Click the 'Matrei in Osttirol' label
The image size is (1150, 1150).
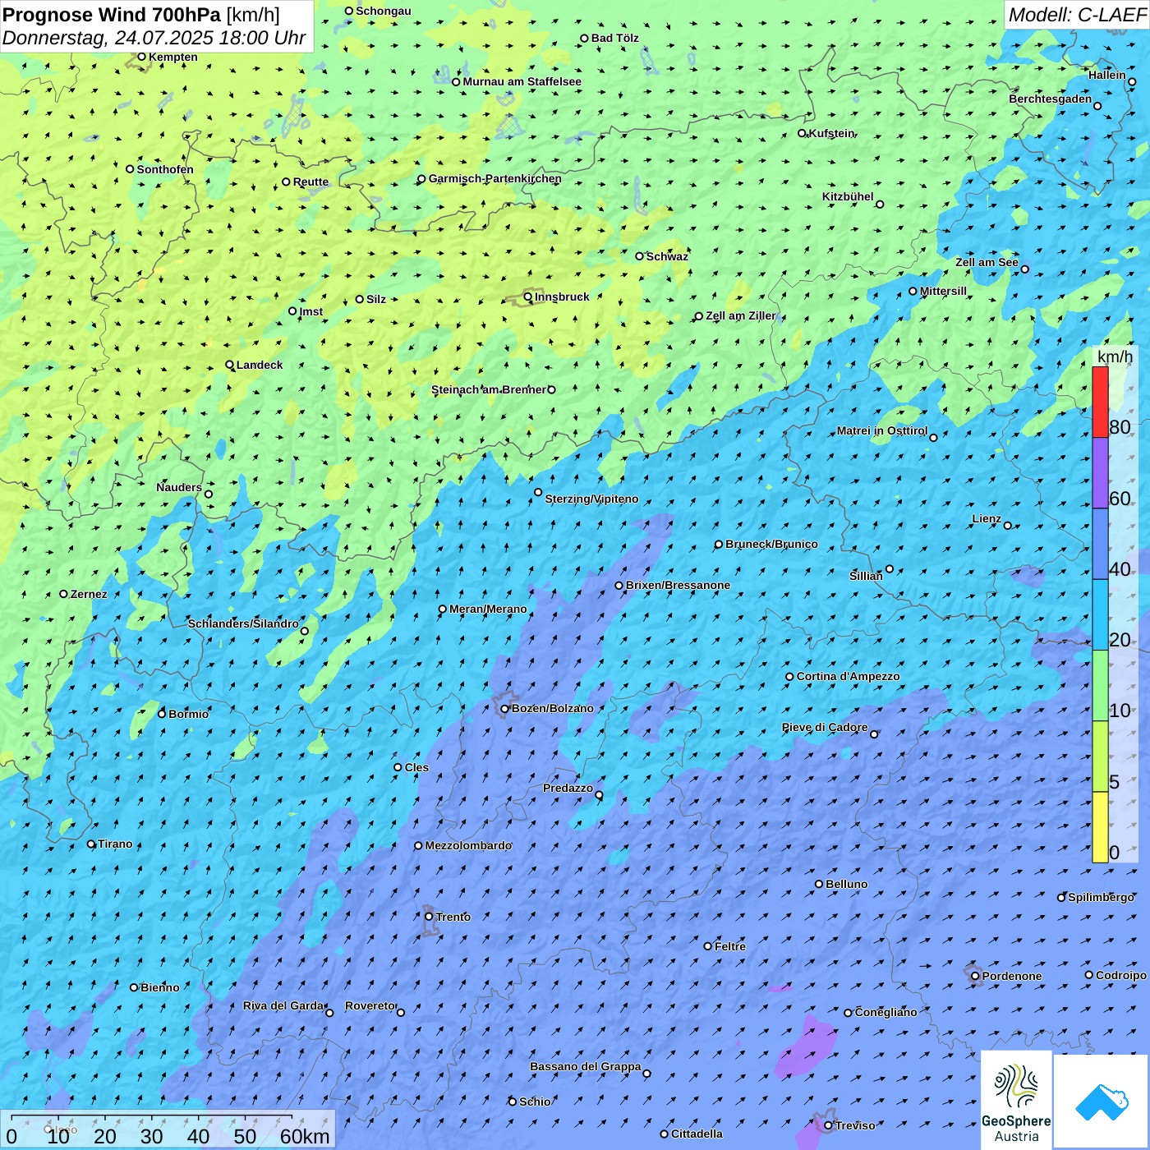coord(882,430)
